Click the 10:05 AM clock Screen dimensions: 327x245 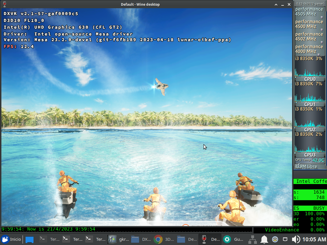pyautogui.click(x=314, y=239)
